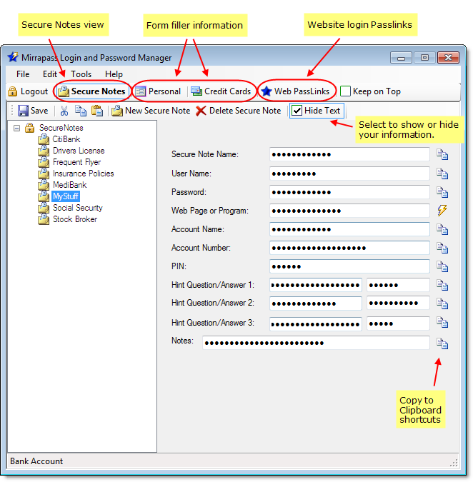Click the Credit Cards icon

point(196,91)
